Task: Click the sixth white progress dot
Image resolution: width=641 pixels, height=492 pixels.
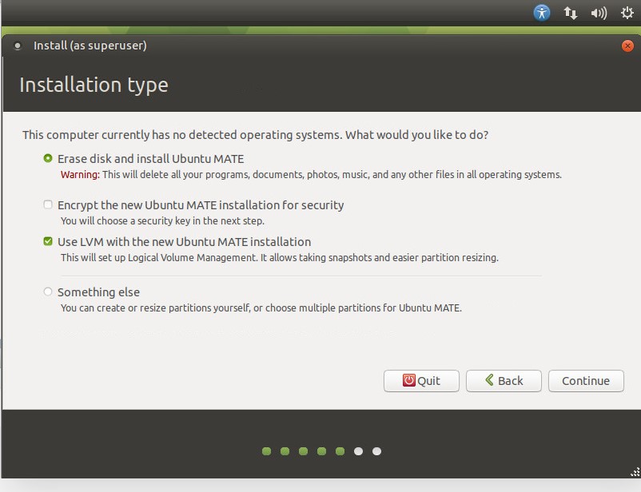Action: pyautogui.click(x=359, y=451)
